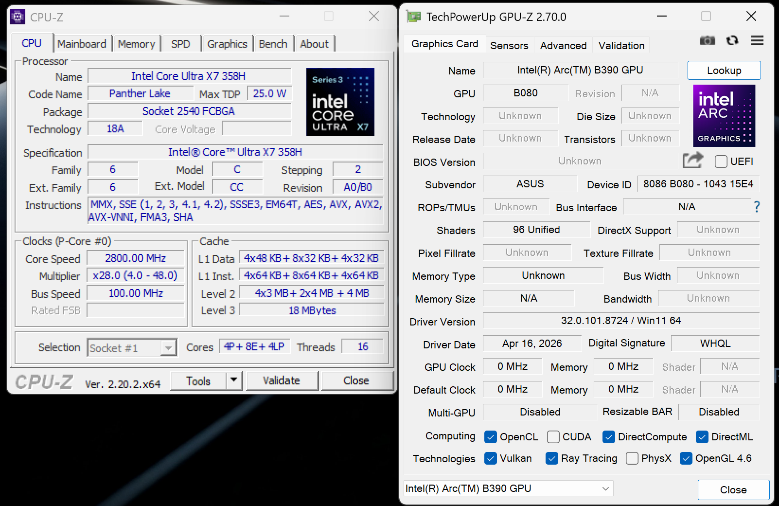Click the GPU-Z title bar app icon

point(414,17)
